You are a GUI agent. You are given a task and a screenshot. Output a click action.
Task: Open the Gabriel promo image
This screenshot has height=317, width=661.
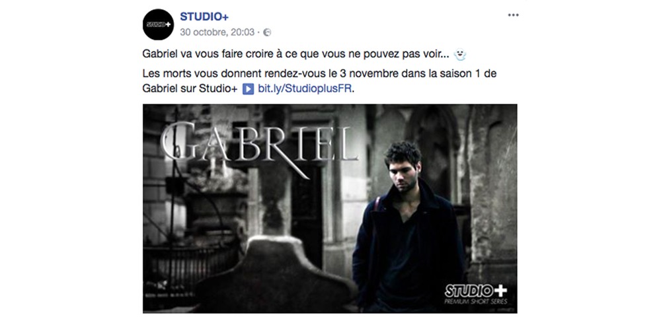tap(330, 209)
